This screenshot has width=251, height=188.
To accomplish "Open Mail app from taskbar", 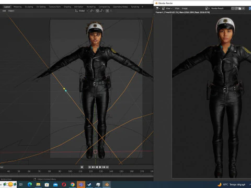I will click(x=55, y=184).
